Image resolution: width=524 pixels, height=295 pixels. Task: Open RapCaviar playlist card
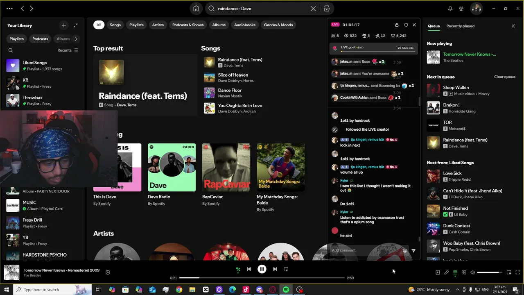226,175
